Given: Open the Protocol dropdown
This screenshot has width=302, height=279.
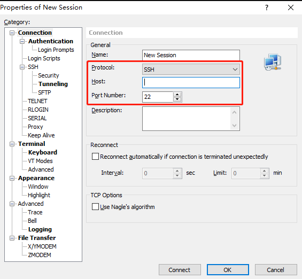Looking at the screenshot, I should point(191,69).
